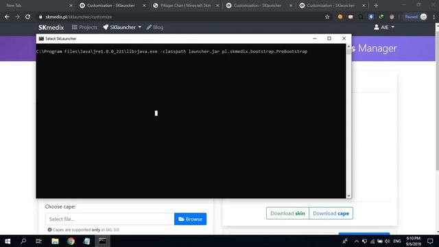Switch to the Pillager Chan Minecraft Skin tab
Viewport: 439px width, 247px height.
pyautogui.click(x=186, y=5)
